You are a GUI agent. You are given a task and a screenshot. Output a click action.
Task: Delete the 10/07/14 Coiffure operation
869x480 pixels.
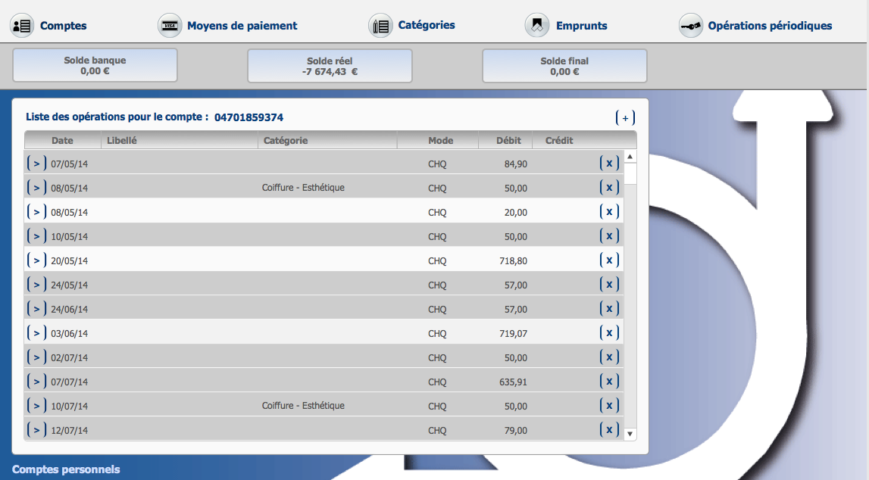(x=609, y=405)
